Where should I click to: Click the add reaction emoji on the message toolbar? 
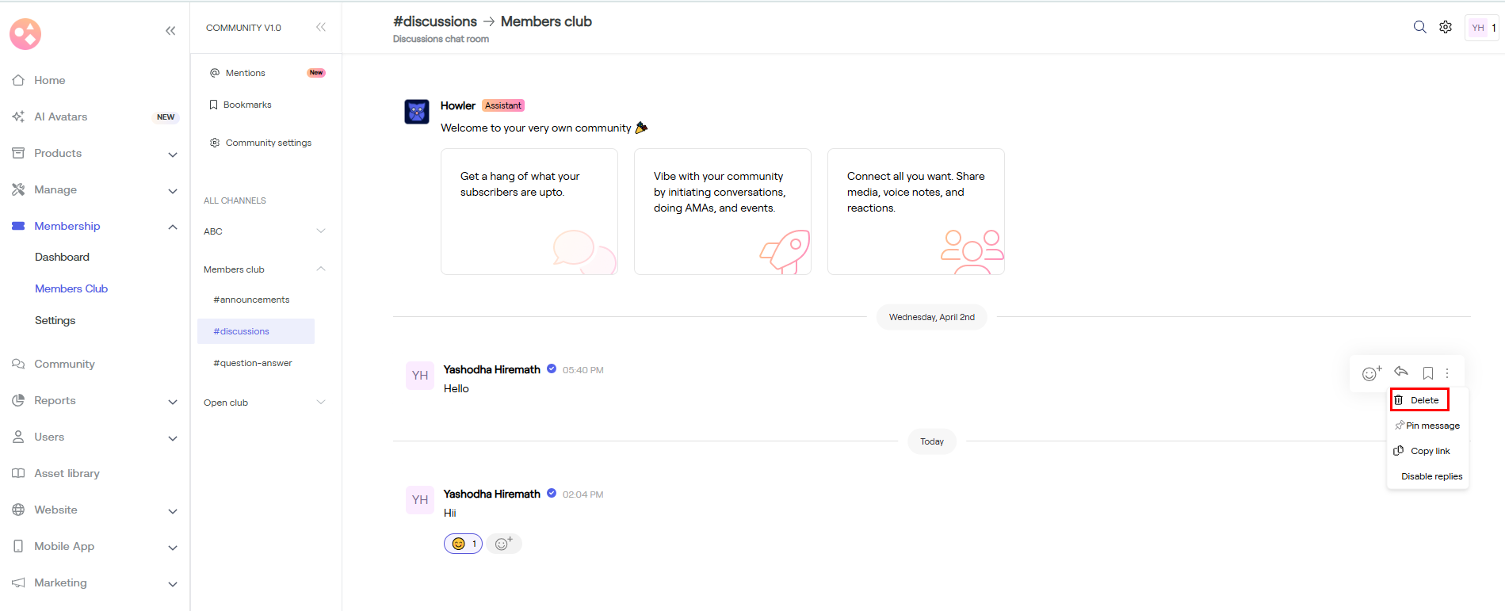click(1371, 373)
